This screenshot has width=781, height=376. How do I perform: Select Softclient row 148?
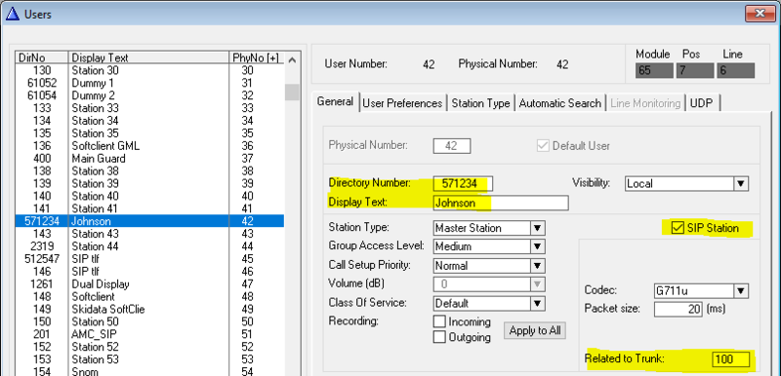(149, 296)
